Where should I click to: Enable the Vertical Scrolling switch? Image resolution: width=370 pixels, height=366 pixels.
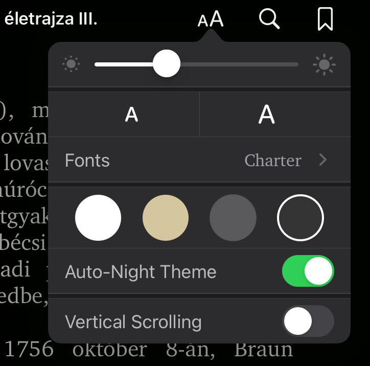point(308,321)
